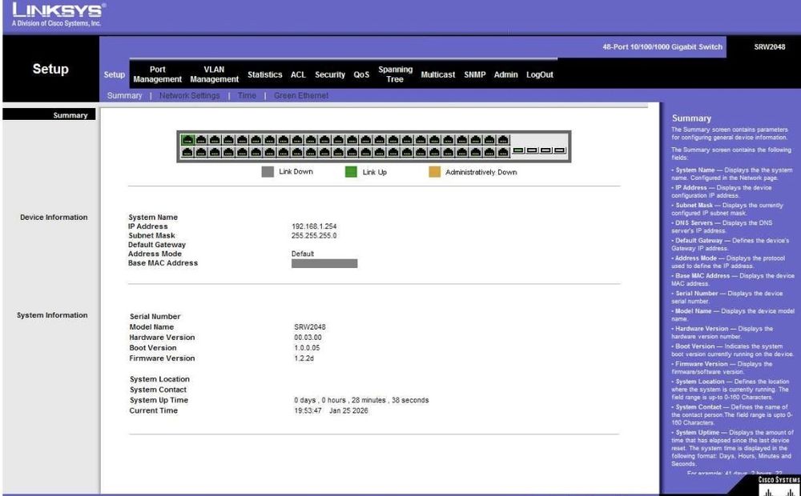Click the green link-up port, first in top row

(x=188, y=140)
